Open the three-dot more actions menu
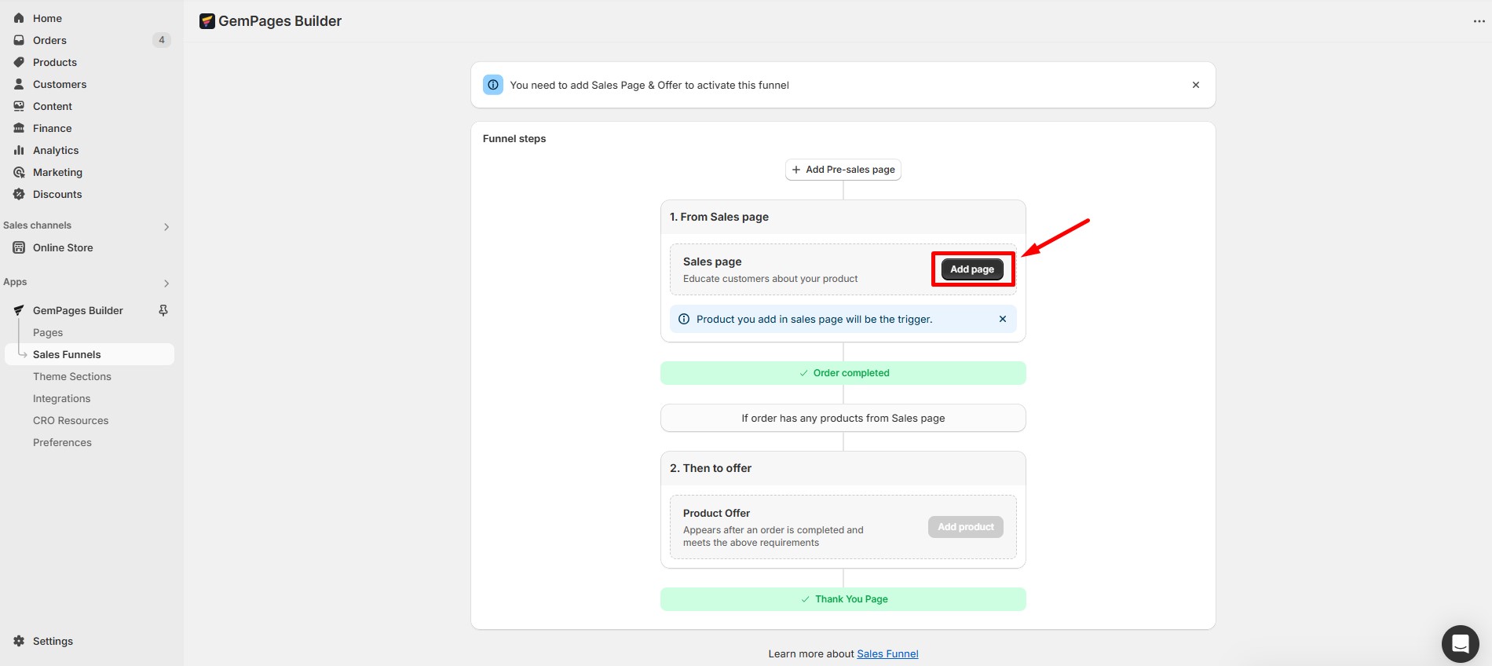The width and height of the screenshot is (1492, 666). 1479,21
